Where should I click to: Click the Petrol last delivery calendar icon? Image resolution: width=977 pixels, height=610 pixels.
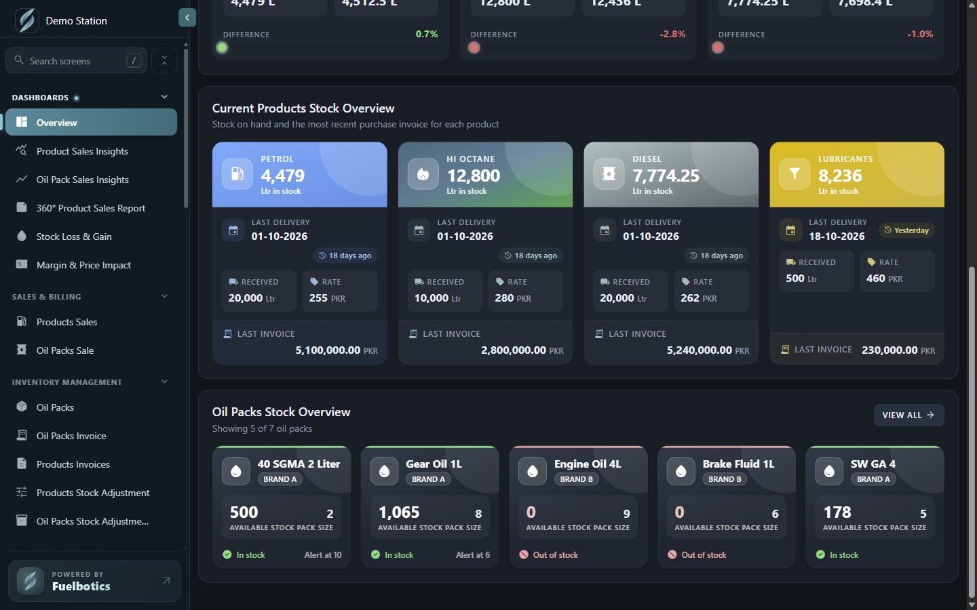point(233,230)
